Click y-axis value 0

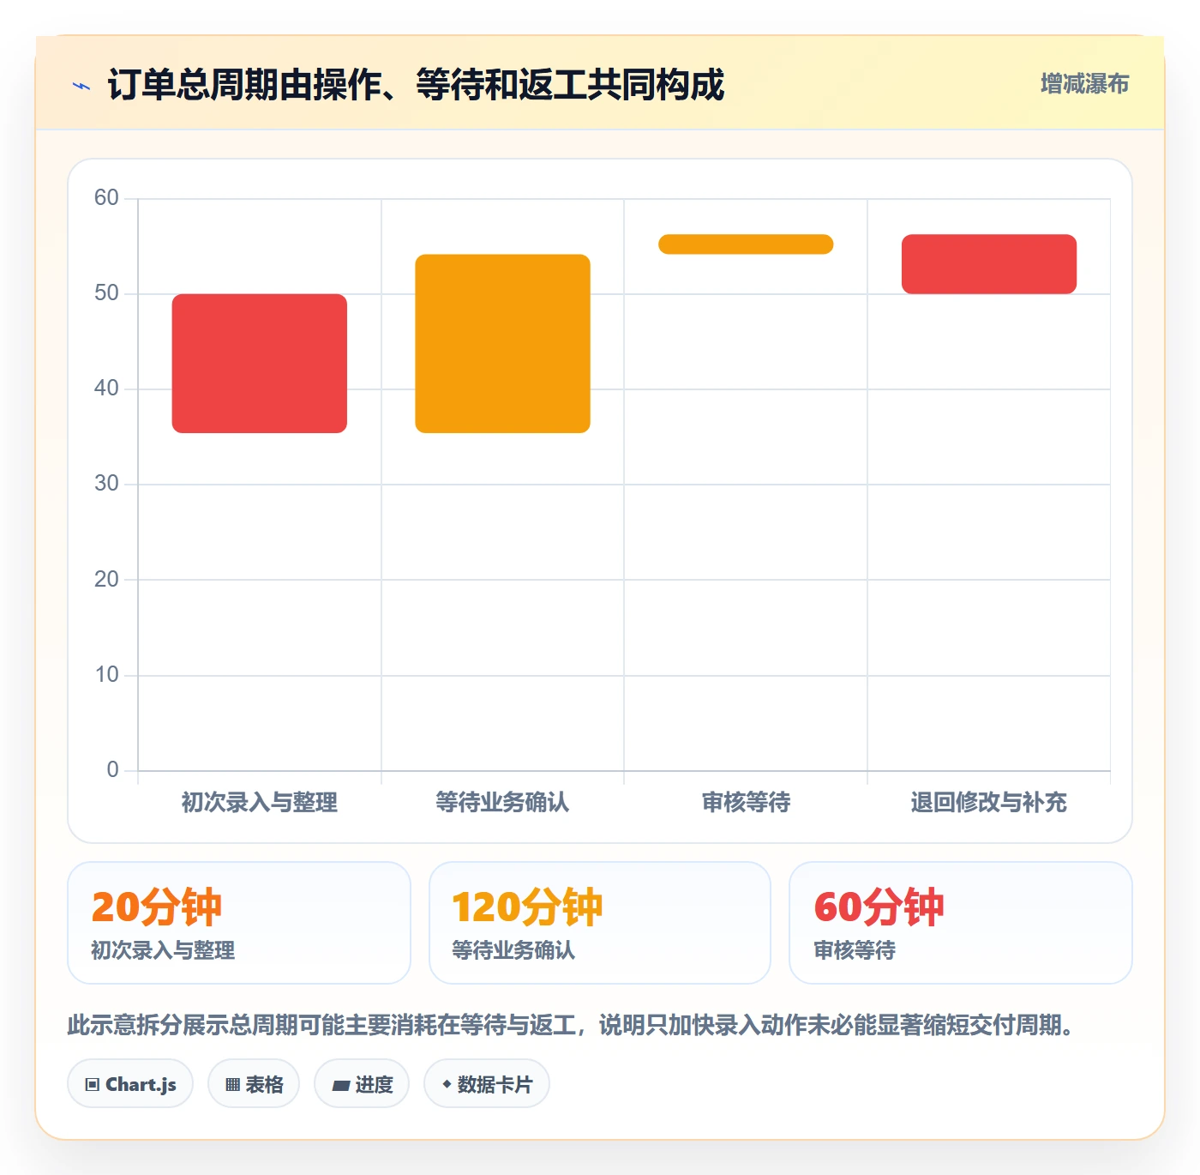pyautogui.click(x=112, y=770)
